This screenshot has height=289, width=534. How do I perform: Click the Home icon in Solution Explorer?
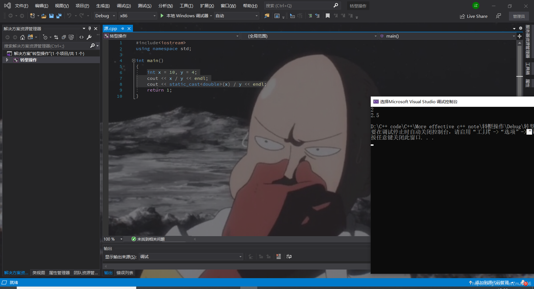23,37
